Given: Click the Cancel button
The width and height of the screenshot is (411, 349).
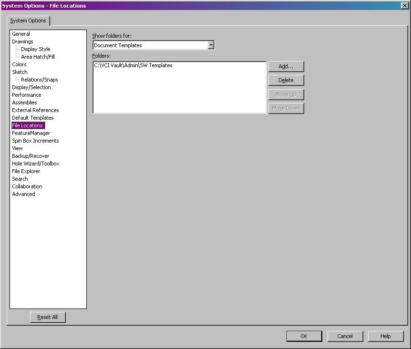Looking at the screenshot, I should 345,336.
